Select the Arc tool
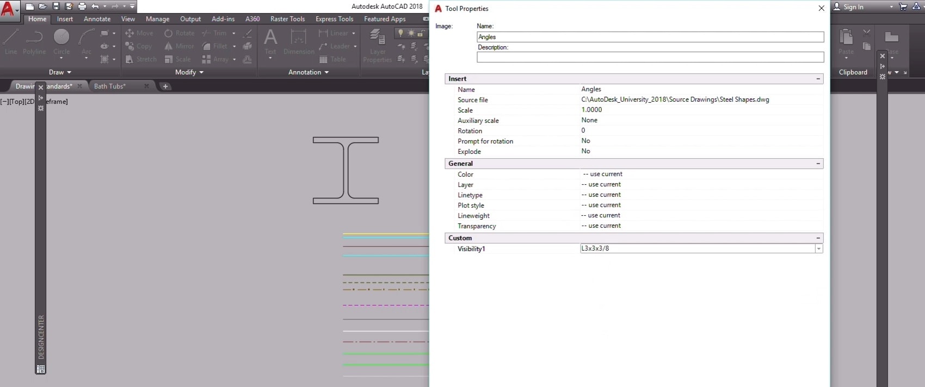 pyautogui.click(x=86, y=42)
